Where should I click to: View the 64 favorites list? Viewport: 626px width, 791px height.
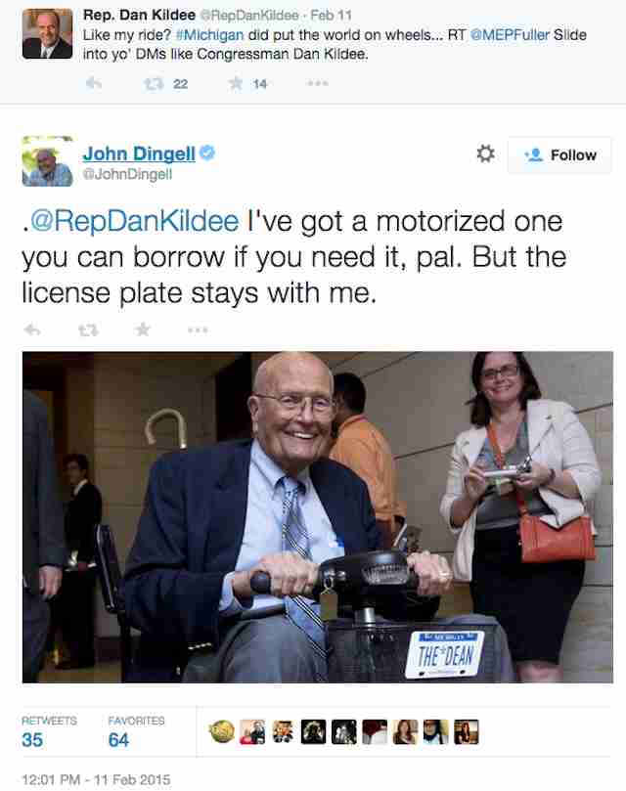coord(136,731)
